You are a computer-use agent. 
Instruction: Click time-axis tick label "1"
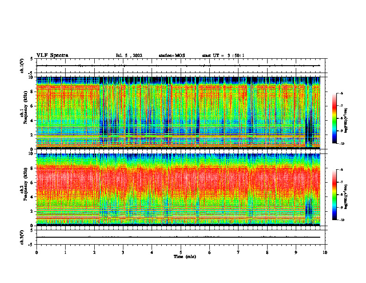pos(65,252)
